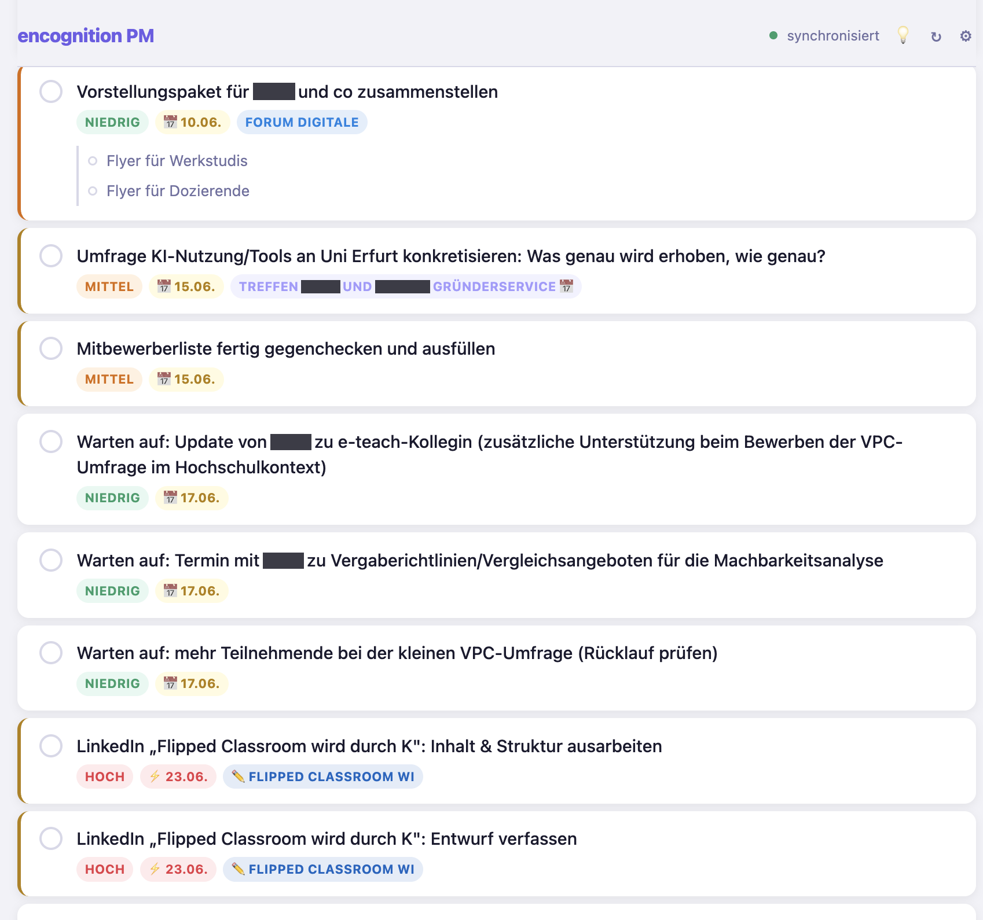Click calendar icon on the Vergaberichtlinien task's date
This screenshot has width=983, height=920.
tap(170, 591)
